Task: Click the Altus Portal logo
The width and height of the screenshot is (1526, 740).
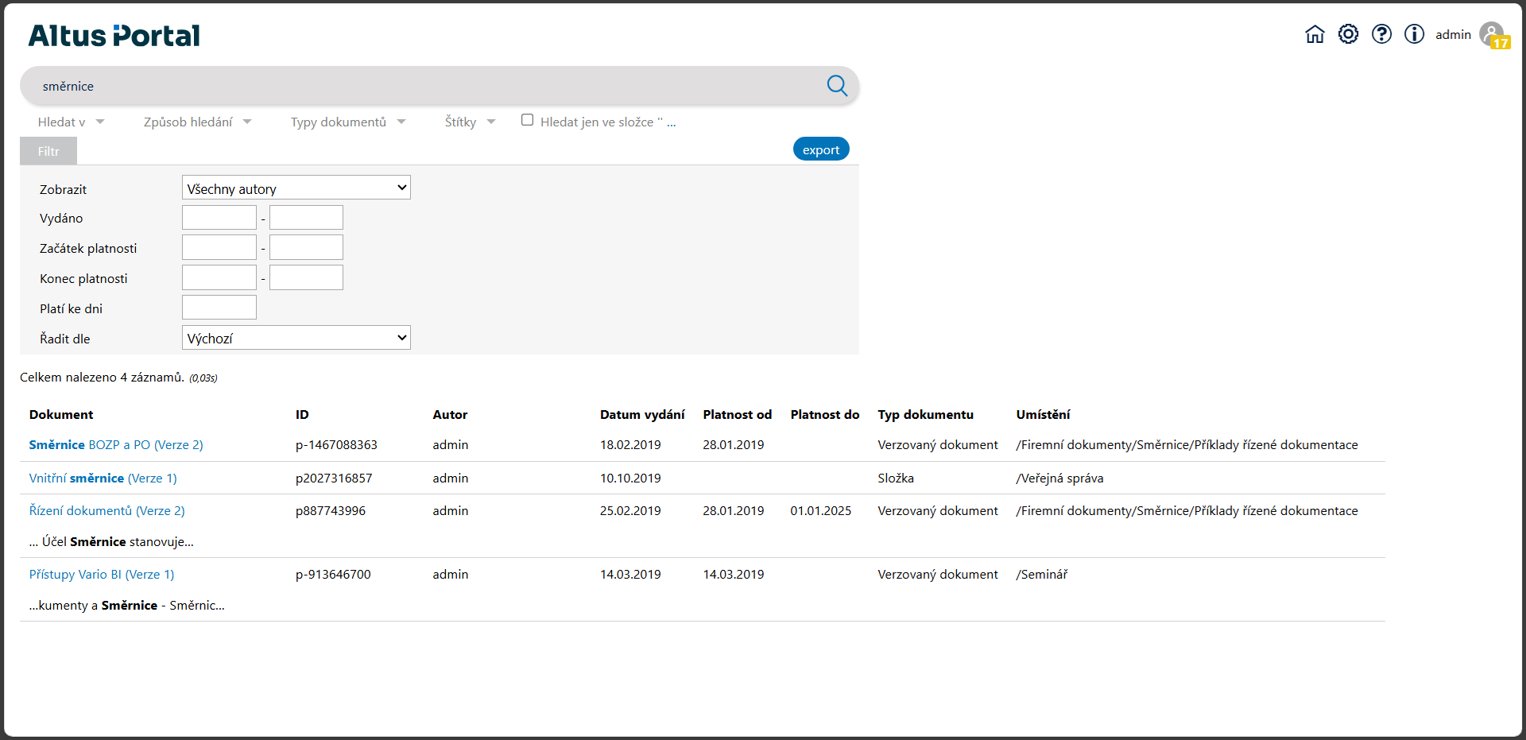Action: 114,36
